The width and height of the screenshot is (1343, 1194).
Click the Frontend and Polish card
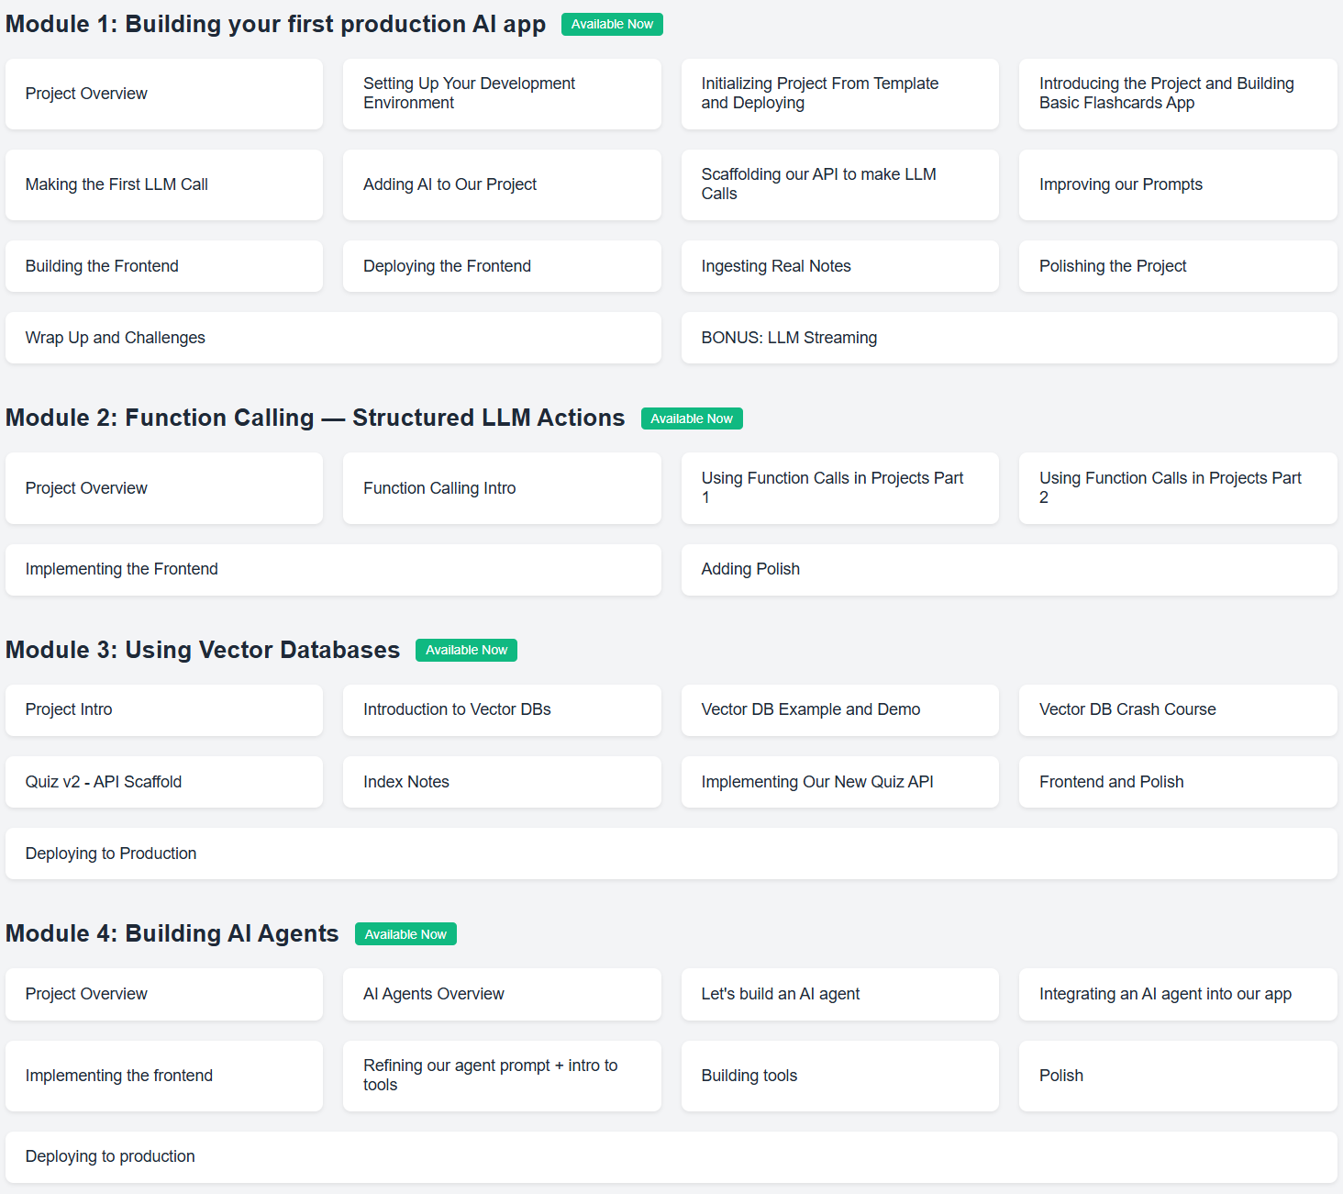[x=1178, y=782]
